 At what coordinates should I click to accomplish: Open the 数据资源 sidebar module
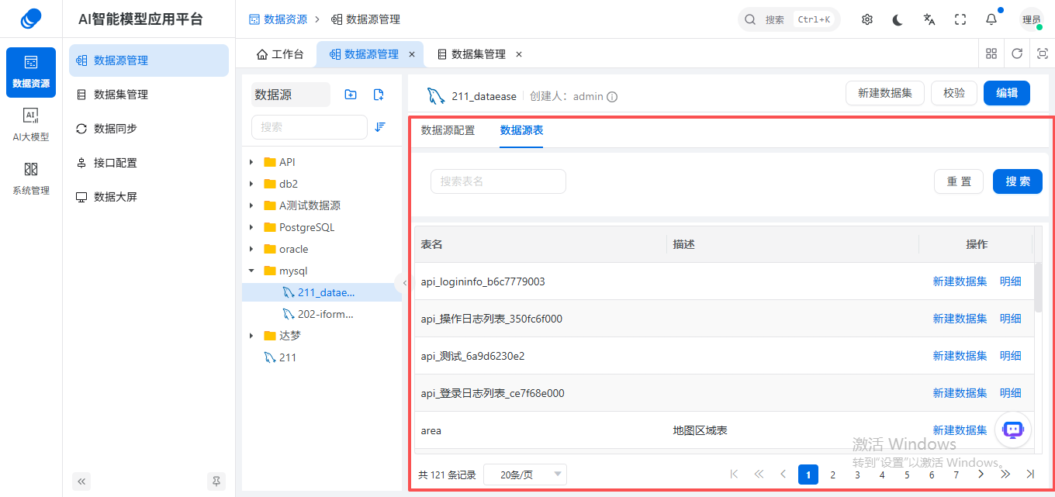31,72
